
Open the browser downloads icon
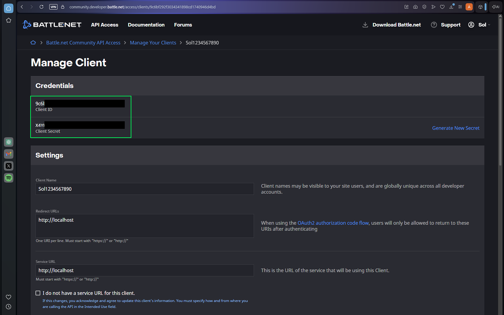[451, 7]
